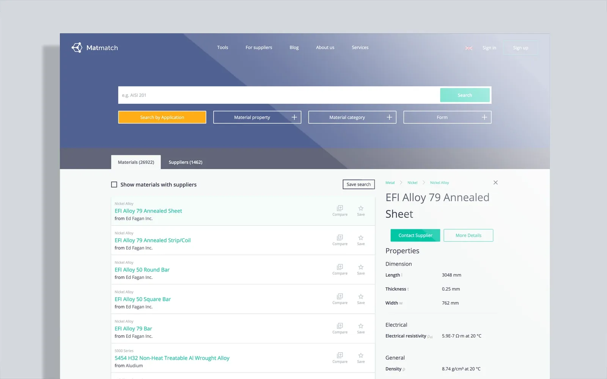
Task: Expand Material category filter
Action: pyautogui.click(x=352, y=117)
